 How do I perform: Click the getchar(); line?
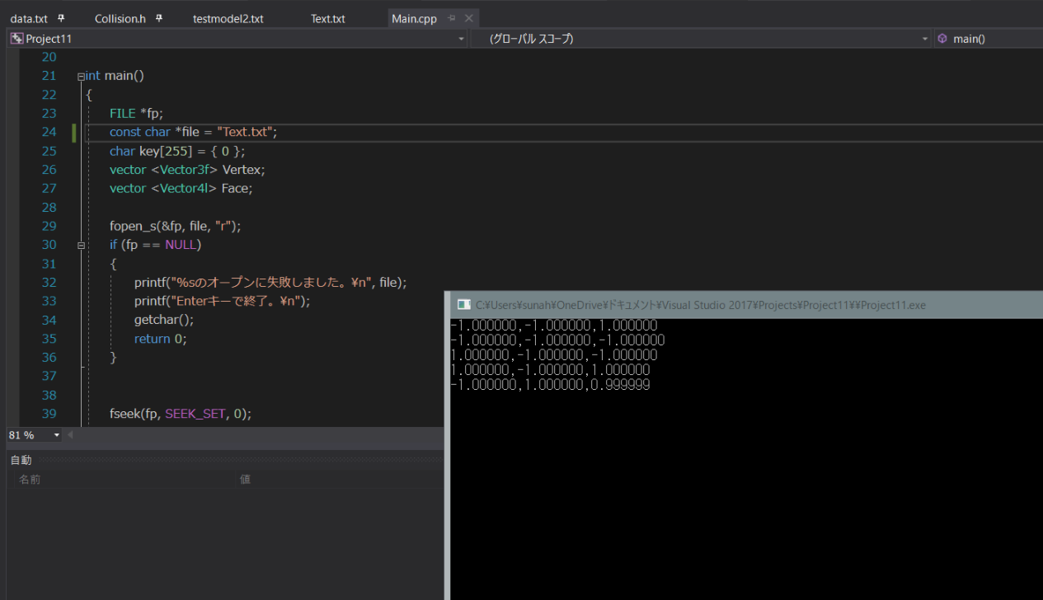click(x=164, y=320)
